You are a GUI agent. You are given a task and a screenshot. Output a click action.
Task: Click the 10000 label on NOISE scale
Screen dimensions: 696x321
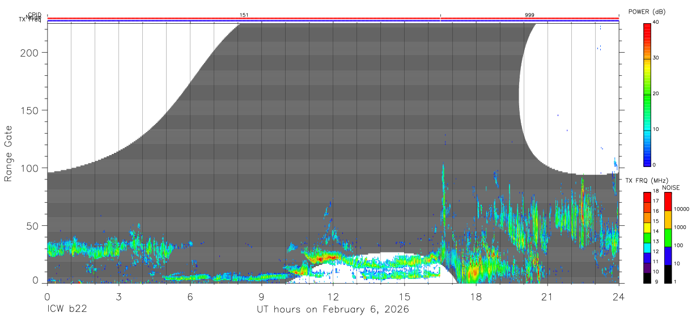pos(682,209)
